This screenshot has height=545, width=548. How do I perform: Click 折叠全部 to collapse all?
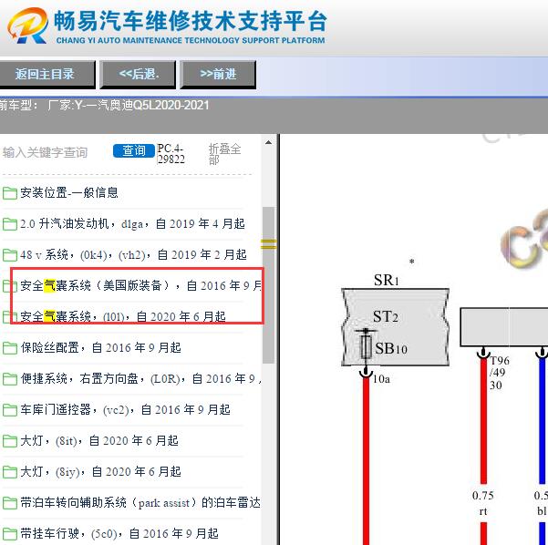[x=224, y=154]
